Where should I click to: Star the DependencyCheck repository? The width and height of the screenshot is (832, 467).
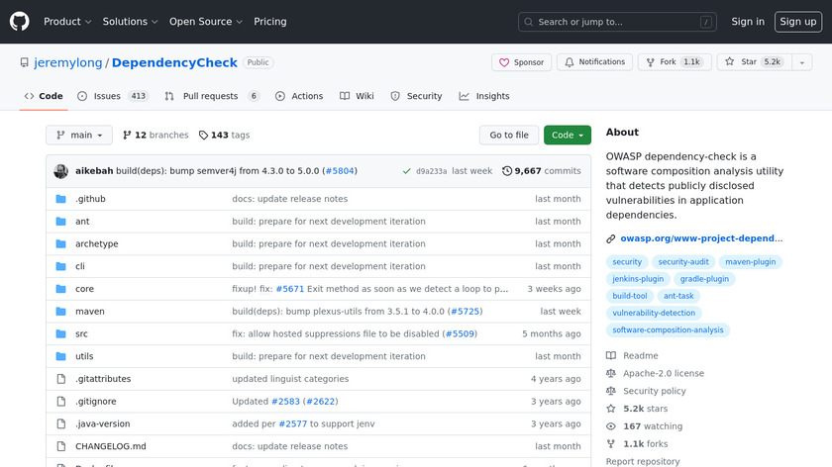pos(754,62)
